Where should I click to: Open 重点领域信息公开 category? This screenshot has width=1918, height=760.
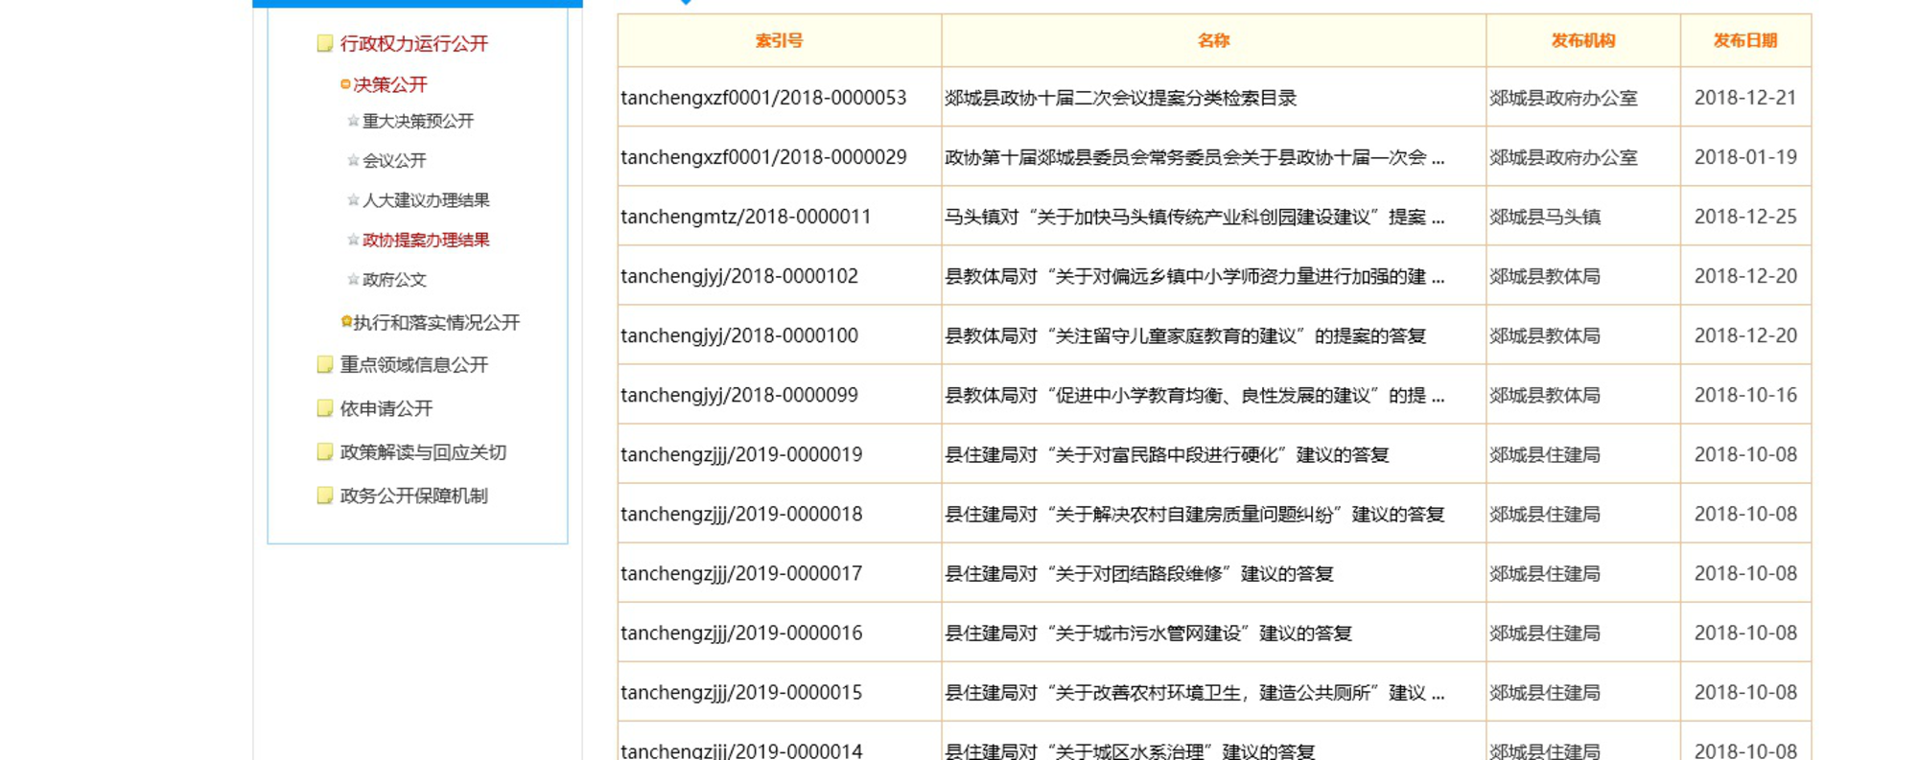tap(413, 364)
